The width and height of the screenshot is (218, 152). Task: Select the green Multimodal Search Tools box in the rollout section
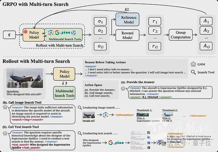click(64, 93)
